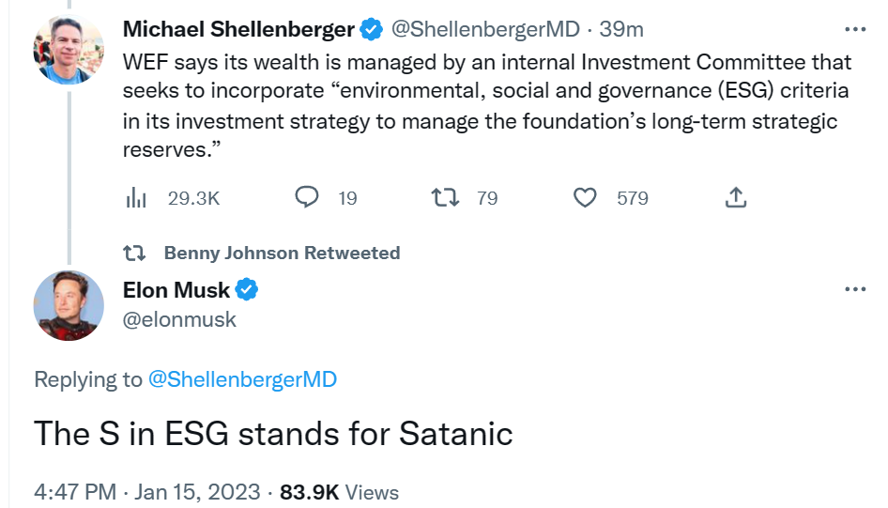
Task: Click the Benny Johnson Retweeted label
Action: pos(282,253)
